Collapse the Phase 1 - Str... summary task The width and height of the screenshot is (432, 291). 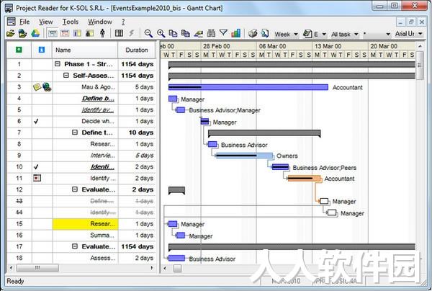tap(58, 64)
